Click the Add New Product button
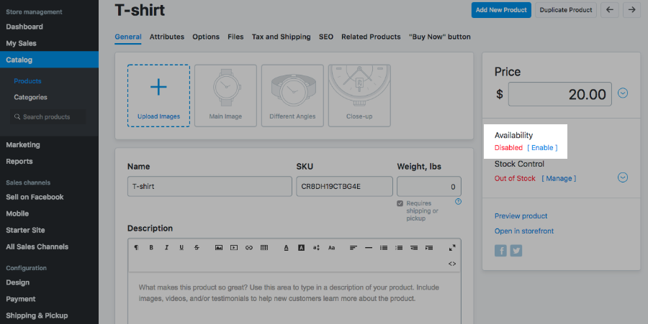648x324 pixels. (501, 10)
